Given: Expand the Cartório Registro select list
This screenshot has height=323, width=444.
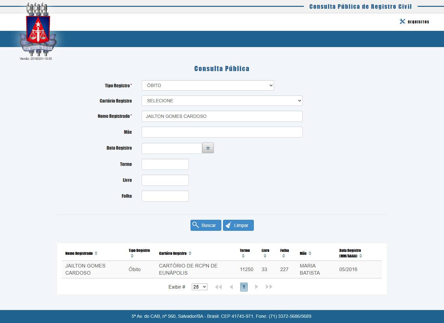Looking at the screenshot, I should pos(222,101).
